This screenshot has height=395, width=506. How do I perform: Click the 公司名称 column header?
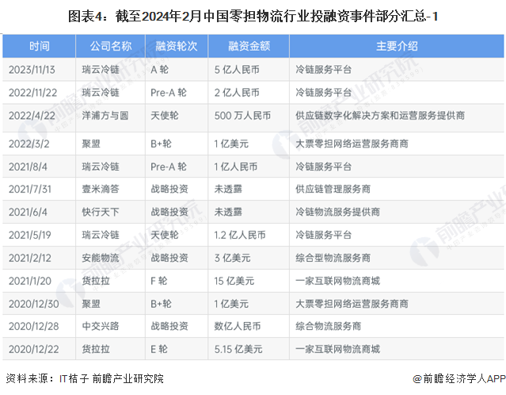tap(111, 46)
